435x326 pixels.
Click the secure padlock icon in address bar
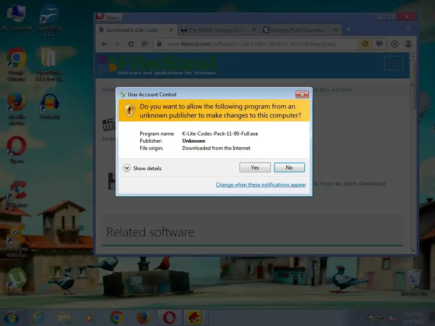coord(159,44)
